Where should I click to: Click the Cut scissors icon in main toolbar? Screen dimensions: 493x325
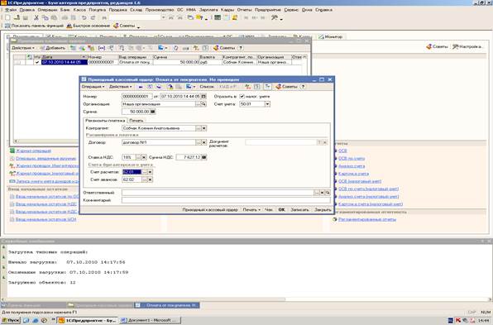pyautogui.click(x=36, y=18)
